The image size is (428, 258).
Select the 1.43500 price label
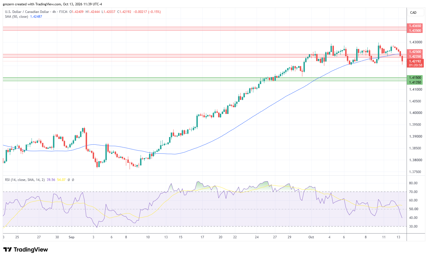pyautogui.click(x=415, y=31)
